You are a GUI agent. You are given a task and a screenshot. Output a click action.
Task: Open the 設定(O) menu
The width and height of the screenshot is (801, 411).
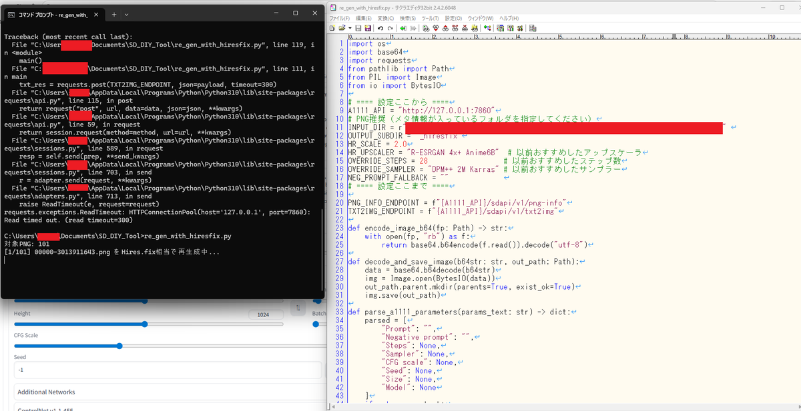453,18
